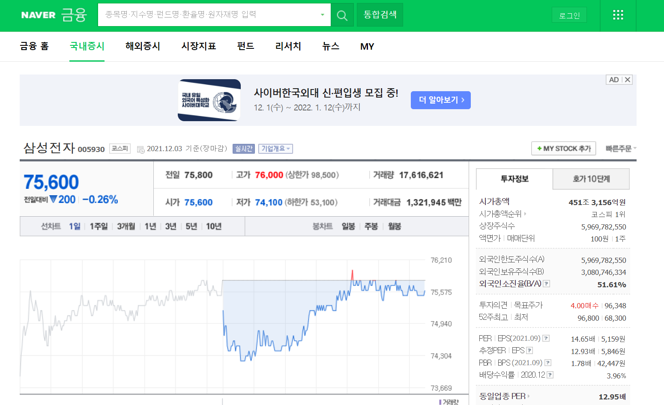Viewport: 664px width, 405px height.
Task: Open the 빠른주문 dropdown
Action: 621,149
